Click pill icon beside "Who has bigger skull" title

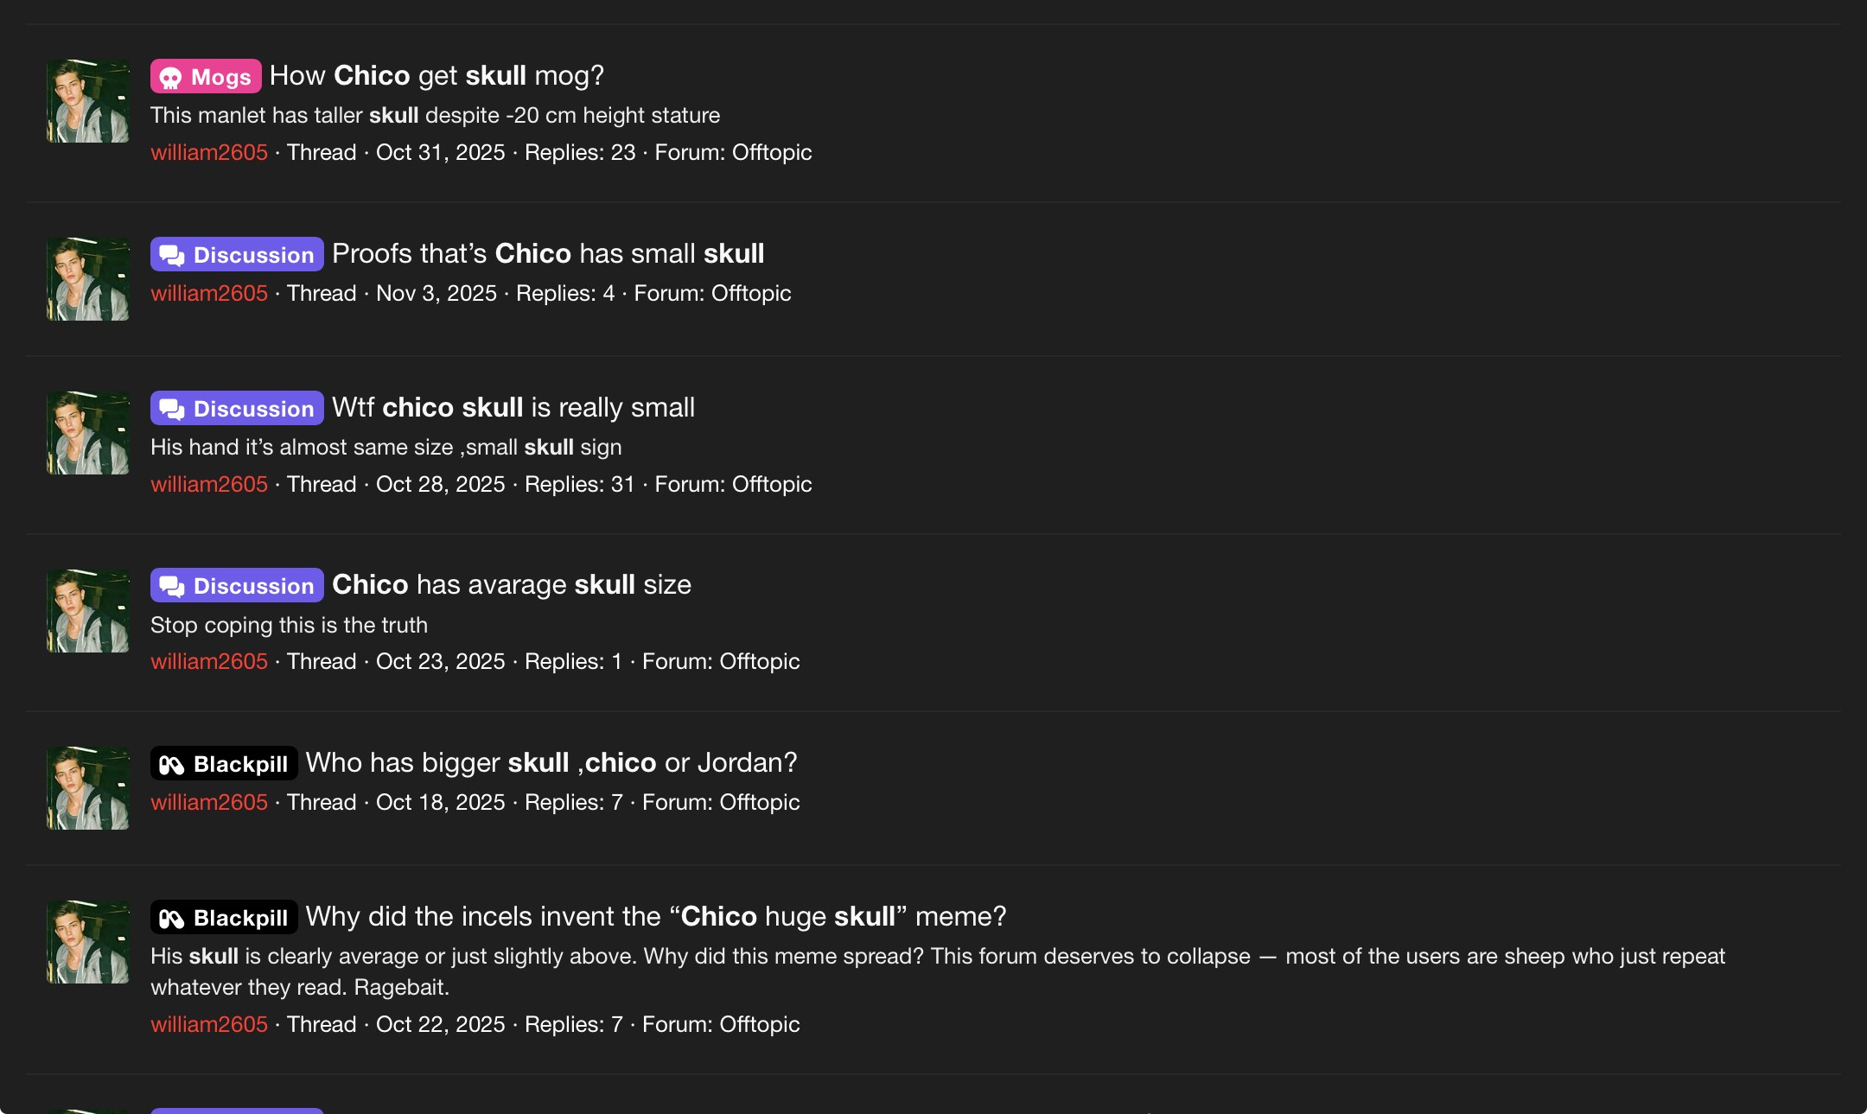(171, 764)
